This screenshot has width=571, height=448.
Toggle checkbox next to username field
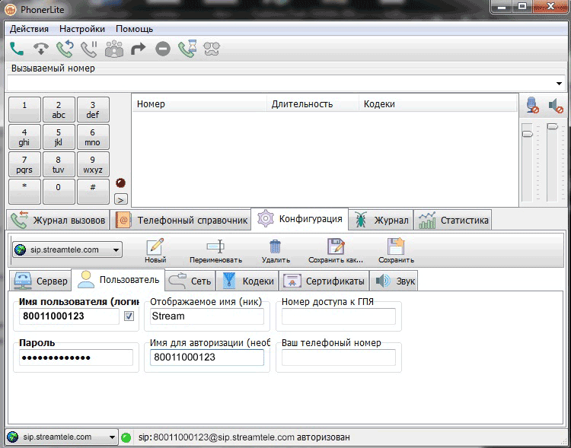pyautogui.click(x=129, y=316)
